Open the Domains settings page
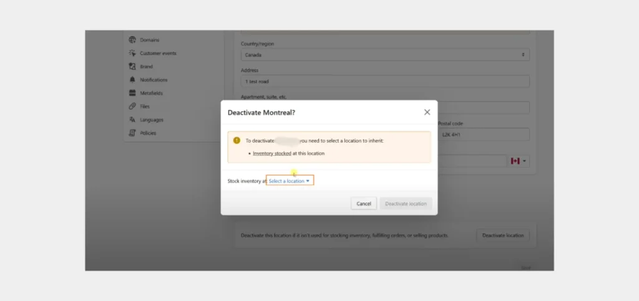639x301 pixels. pyautogui.click(x=150, y=40)
